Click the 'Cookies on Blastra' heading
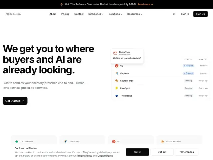 pos(26,148)
